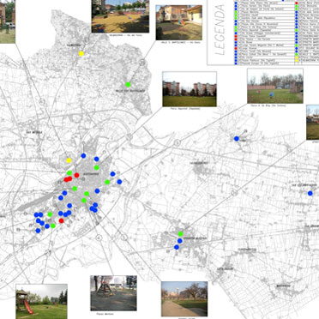Image resolution: width=319 pixels, height=319 pixels.
Task: Select the yellow marker northwest of Alessandria center
Action: pos(69,160)
